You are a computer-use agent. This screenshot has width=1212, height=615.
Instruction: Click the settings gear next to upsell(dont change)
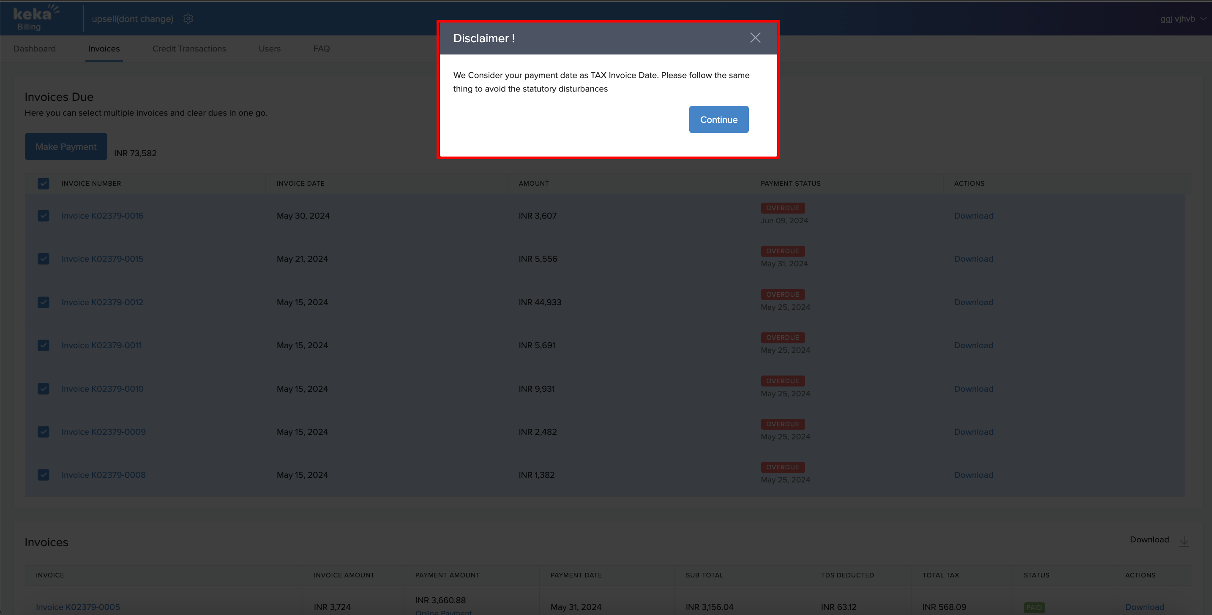click(188, 19)
